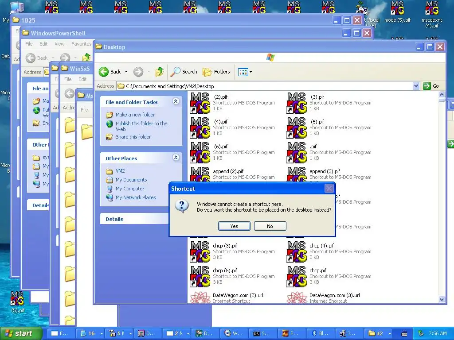Click the media player W... taskbar button
This screenshot has width=454, height=340.
(x=233, y=334)
